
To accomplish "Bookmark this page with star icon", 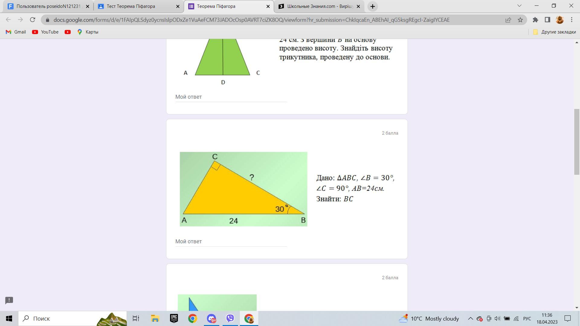I will [520, 20].
